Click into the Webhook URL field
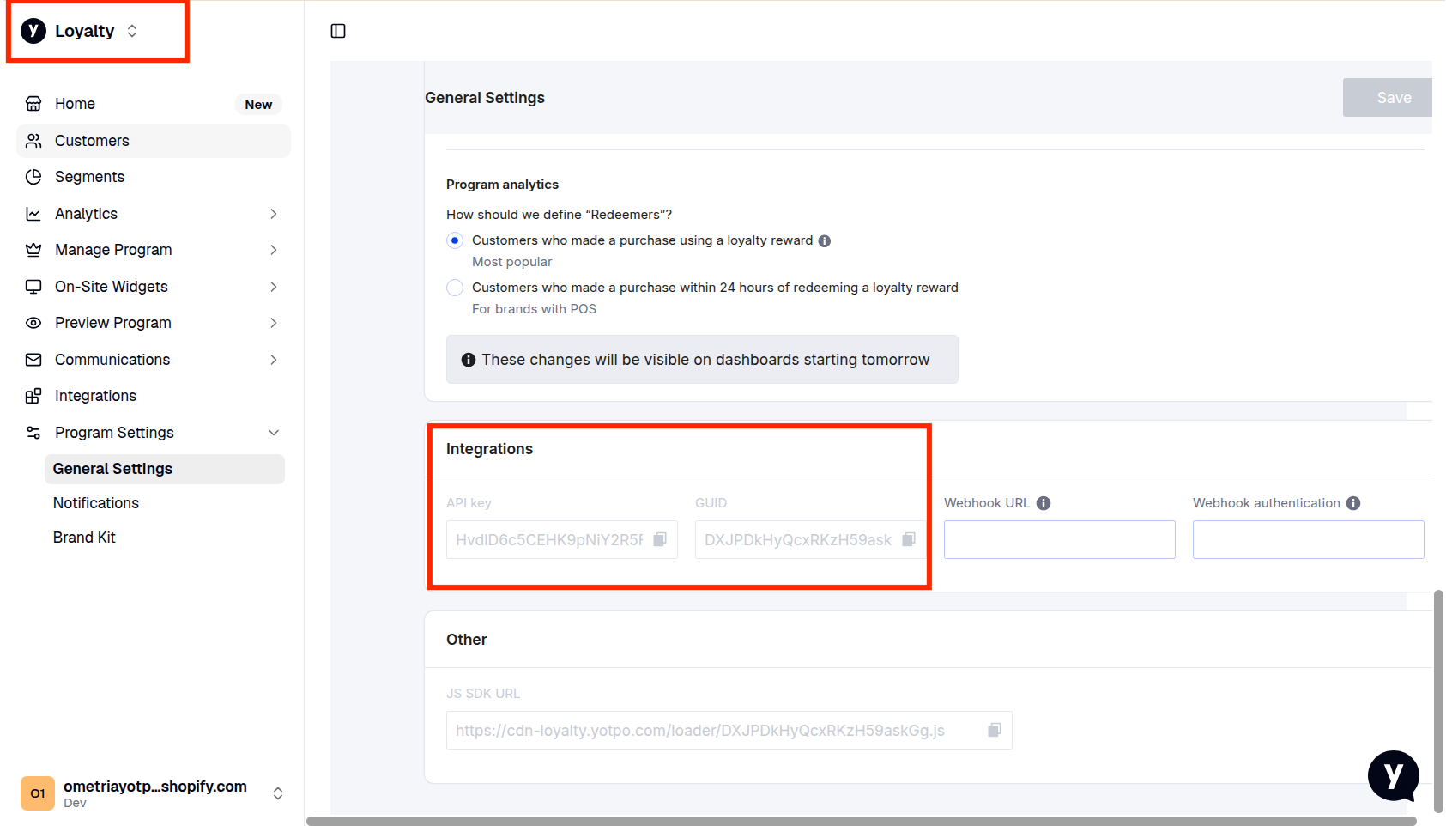 click(x=1060, y=539)
